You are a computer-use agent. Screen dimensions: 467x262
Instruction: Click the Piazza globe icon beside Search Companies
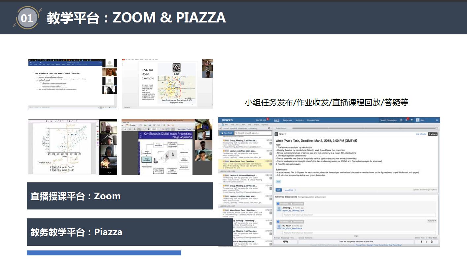coord(401,120)
